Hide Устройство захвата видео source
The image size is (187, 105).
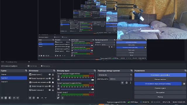[x=50, y=82]
